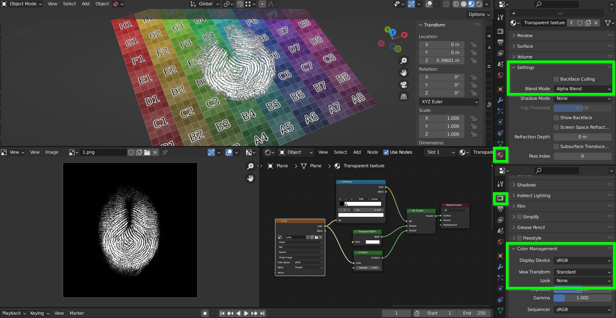Open Shadow Mode dropdown showing None
This screenshot has width=616, height=318.
[x=582, y=98]
